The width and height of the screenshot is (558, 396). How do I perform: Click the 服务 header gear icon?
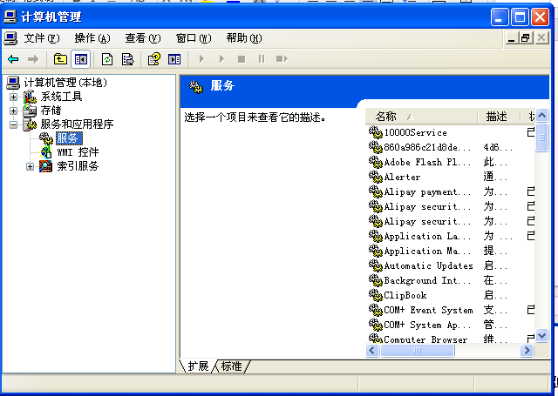click(195, 87)
